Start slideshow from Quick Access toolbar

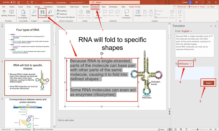(x=32, y=2)
